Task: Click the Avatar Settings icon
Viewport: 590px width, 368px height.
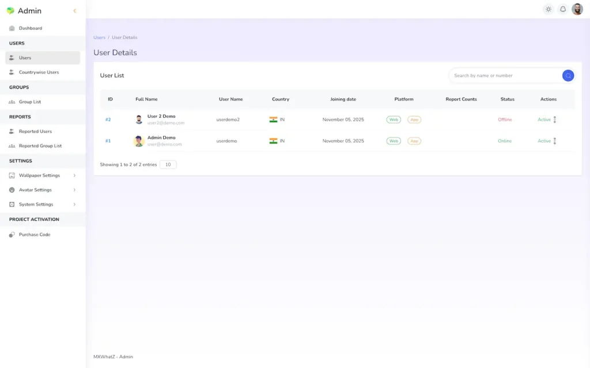Action: point(12,190)
